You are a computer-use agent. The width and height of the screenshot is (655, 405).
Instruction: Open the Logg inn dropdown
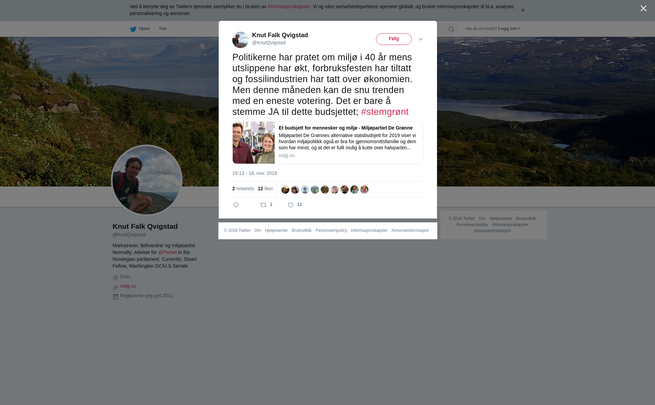tap(509, 29)
